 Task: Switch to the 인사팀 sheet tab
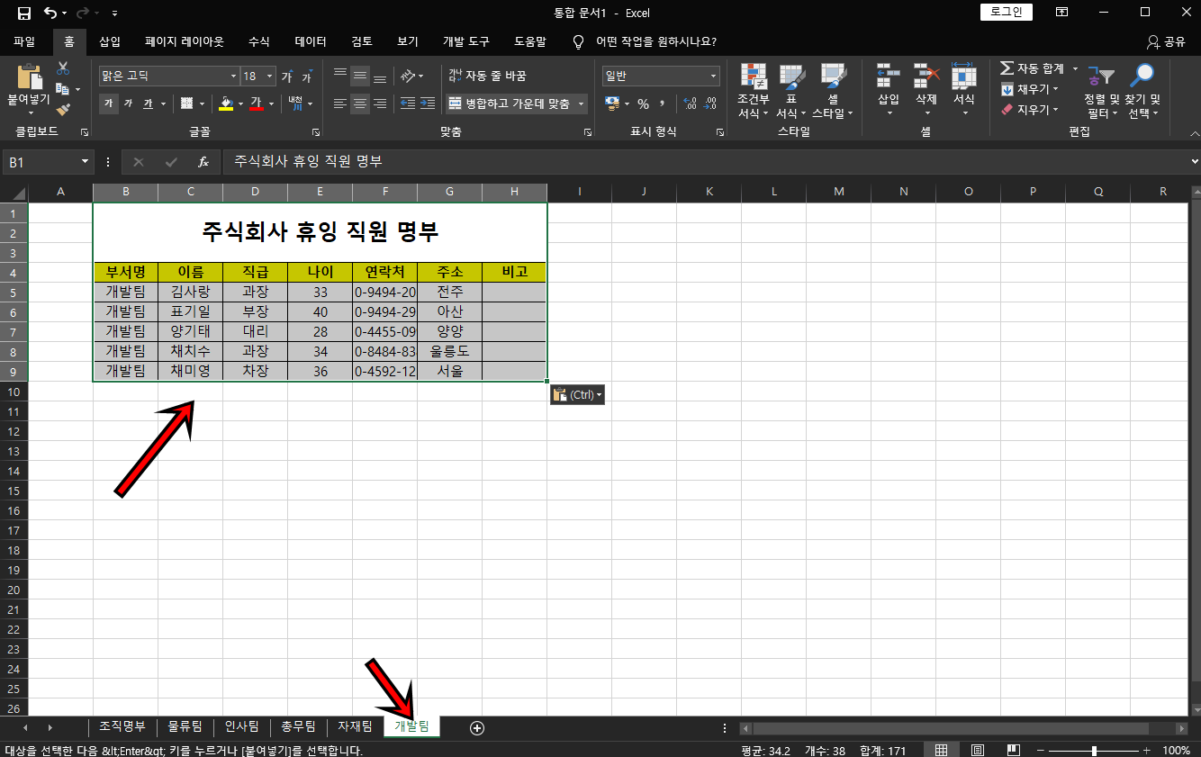click(x=241, y=726)
